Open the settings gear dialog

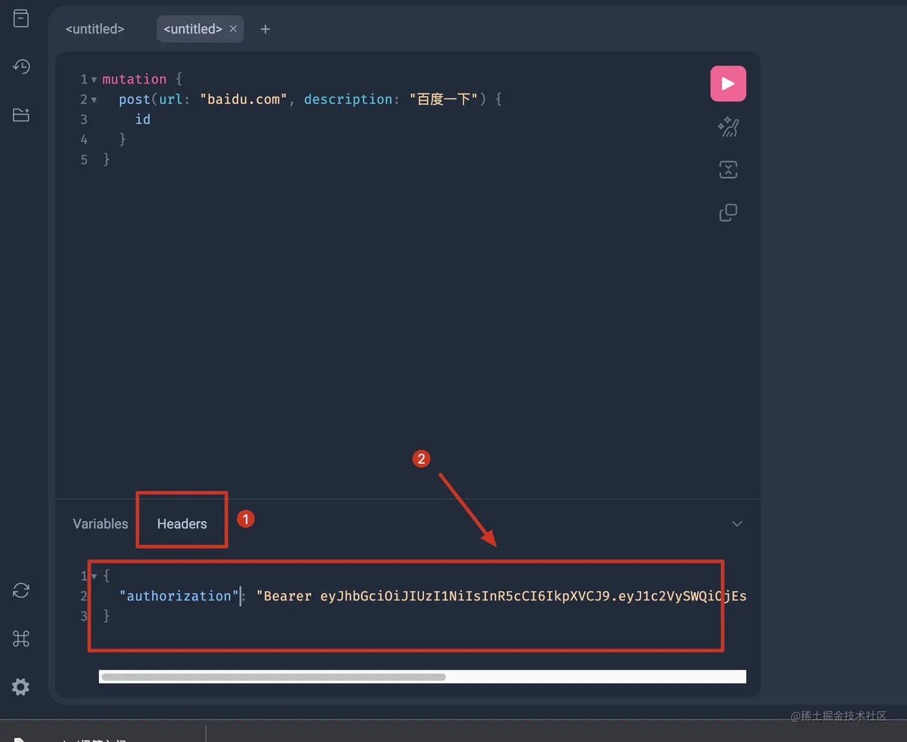(21, 687)
